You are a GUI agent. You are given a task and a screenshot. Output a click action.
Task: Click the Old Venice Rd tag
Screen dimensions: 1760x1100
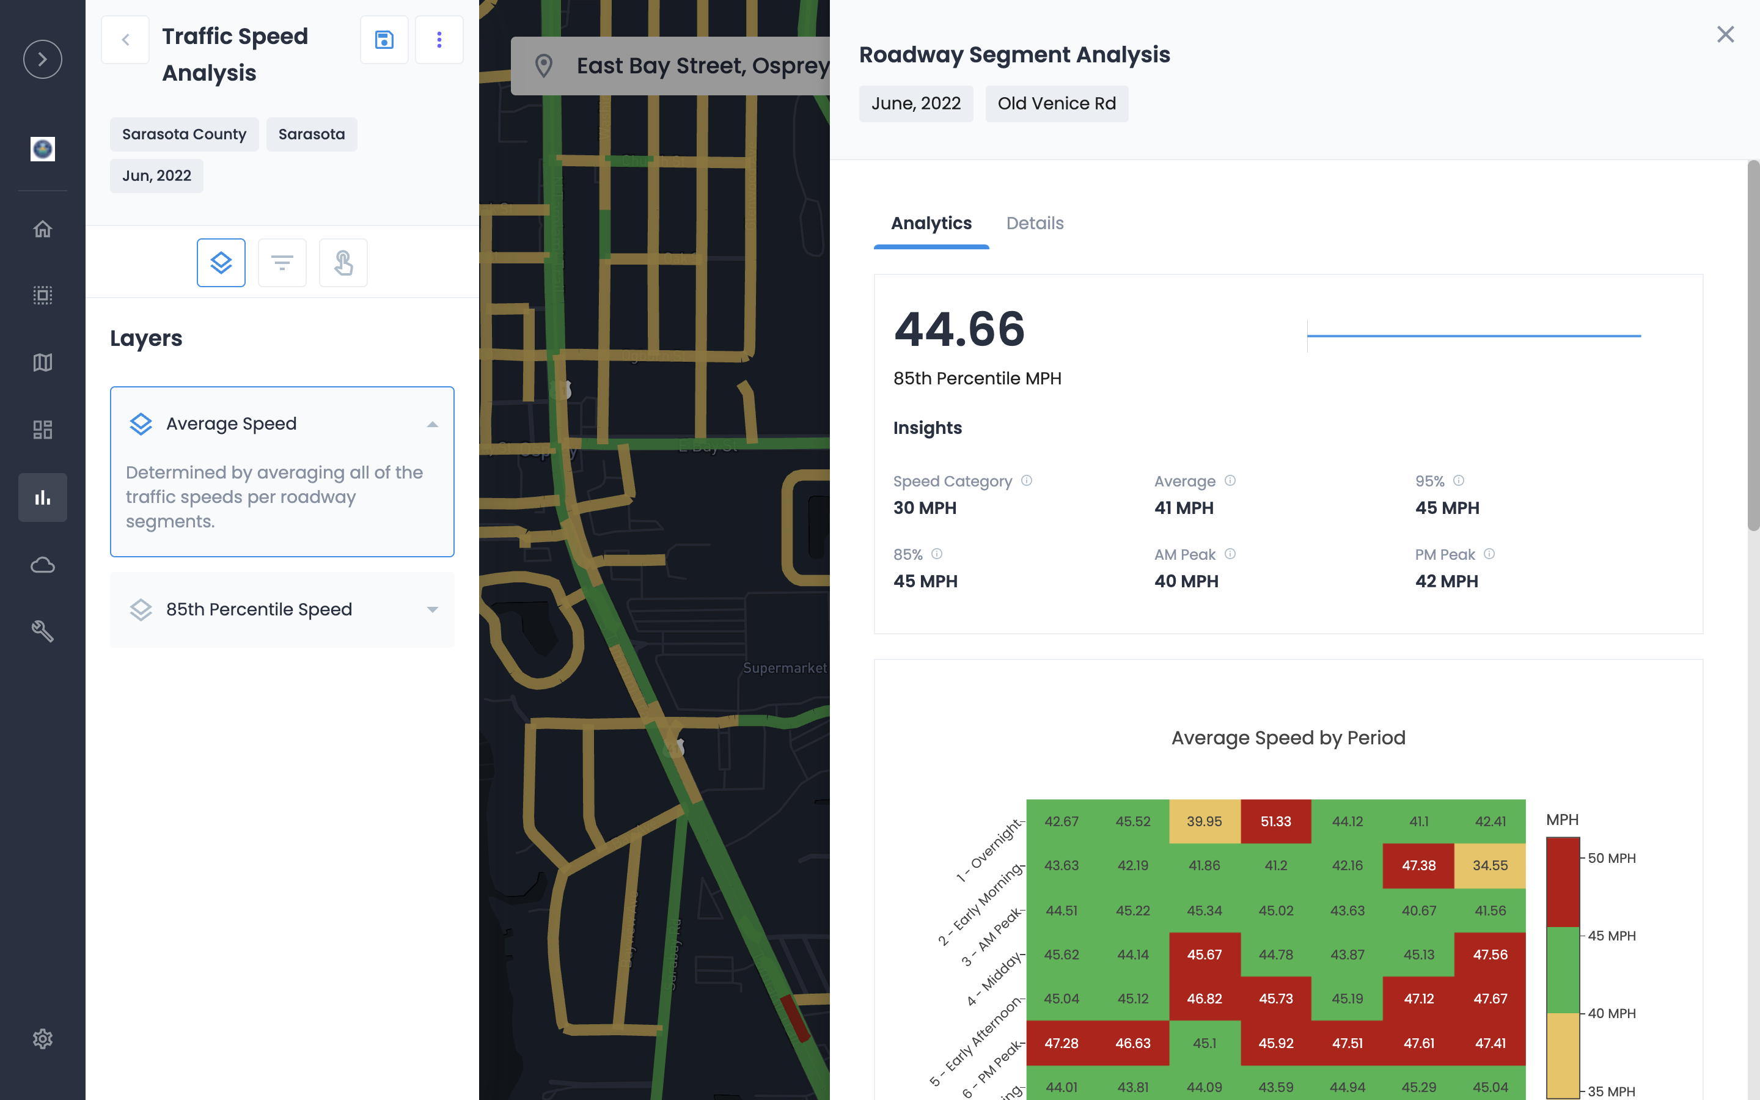pos(1056,103)
